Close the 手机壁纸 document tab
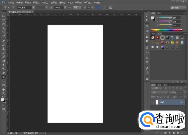This screenshot has height=135, width=188. pos(33,12)
